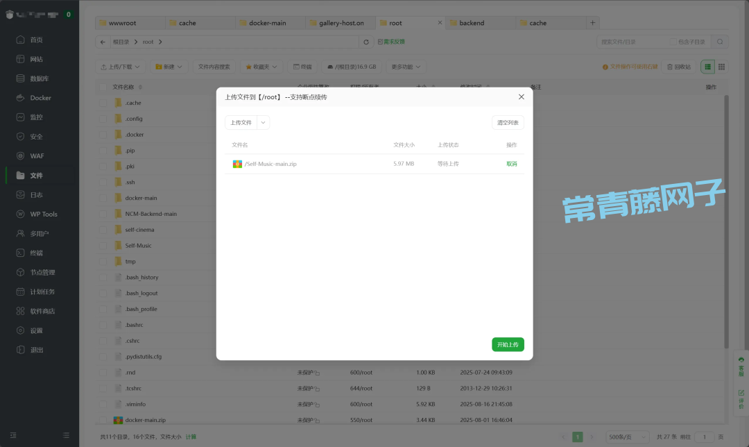Close the upload dialog

(x=521, y=97)
